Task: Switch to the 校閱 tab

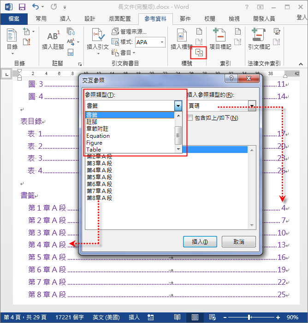Action: tap(210, 19)
